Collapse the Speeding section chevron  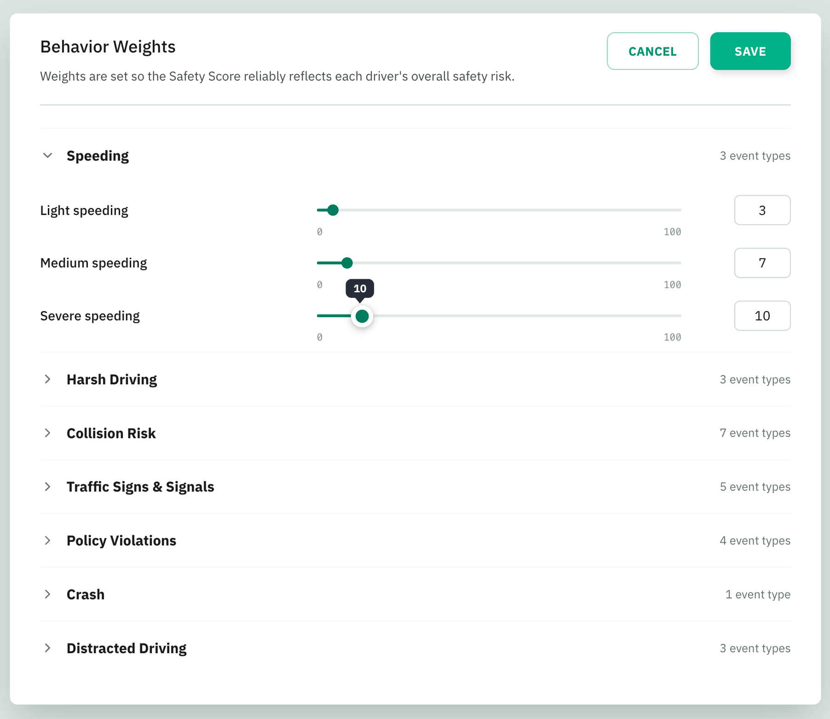click(x=47, y=156)
